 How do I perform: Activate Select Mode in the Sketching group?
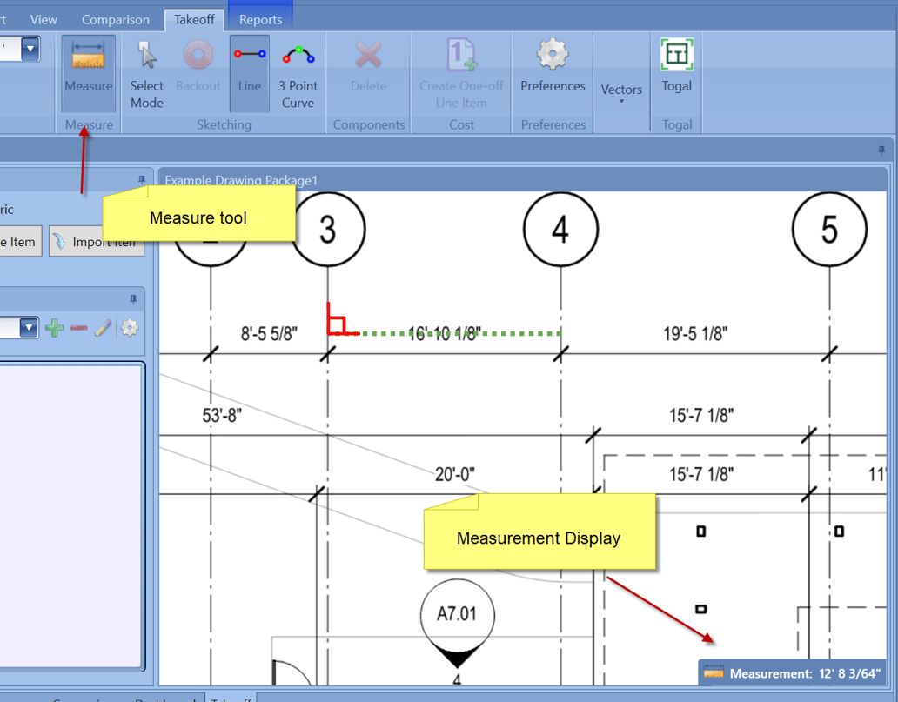tap(145, 72)
